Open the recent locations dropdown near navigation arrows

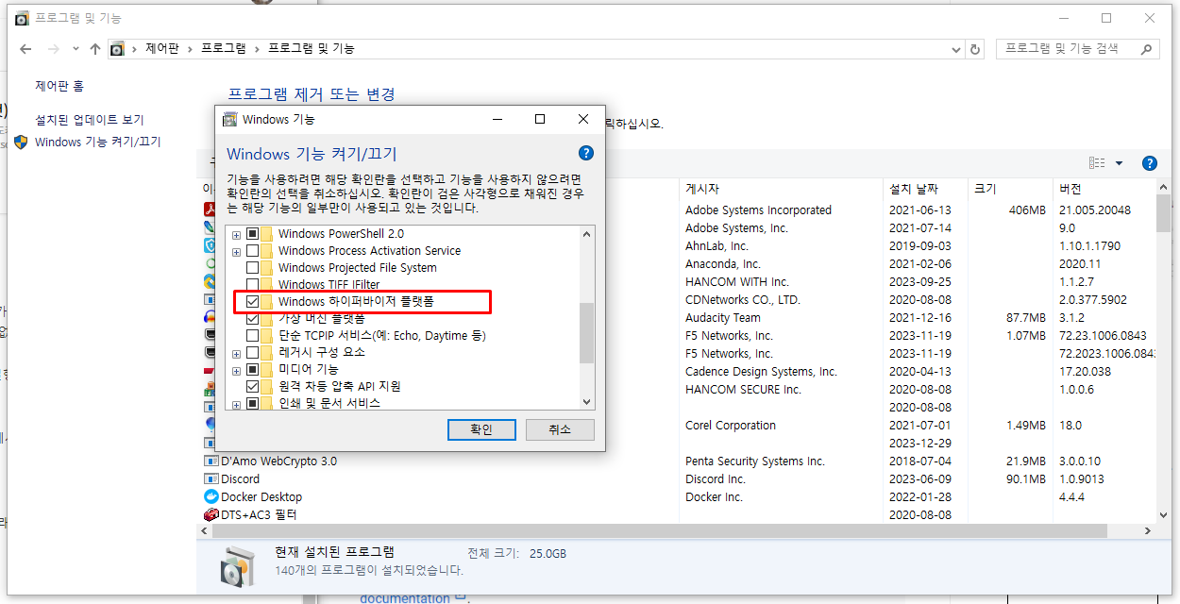(x=76, y=49)
